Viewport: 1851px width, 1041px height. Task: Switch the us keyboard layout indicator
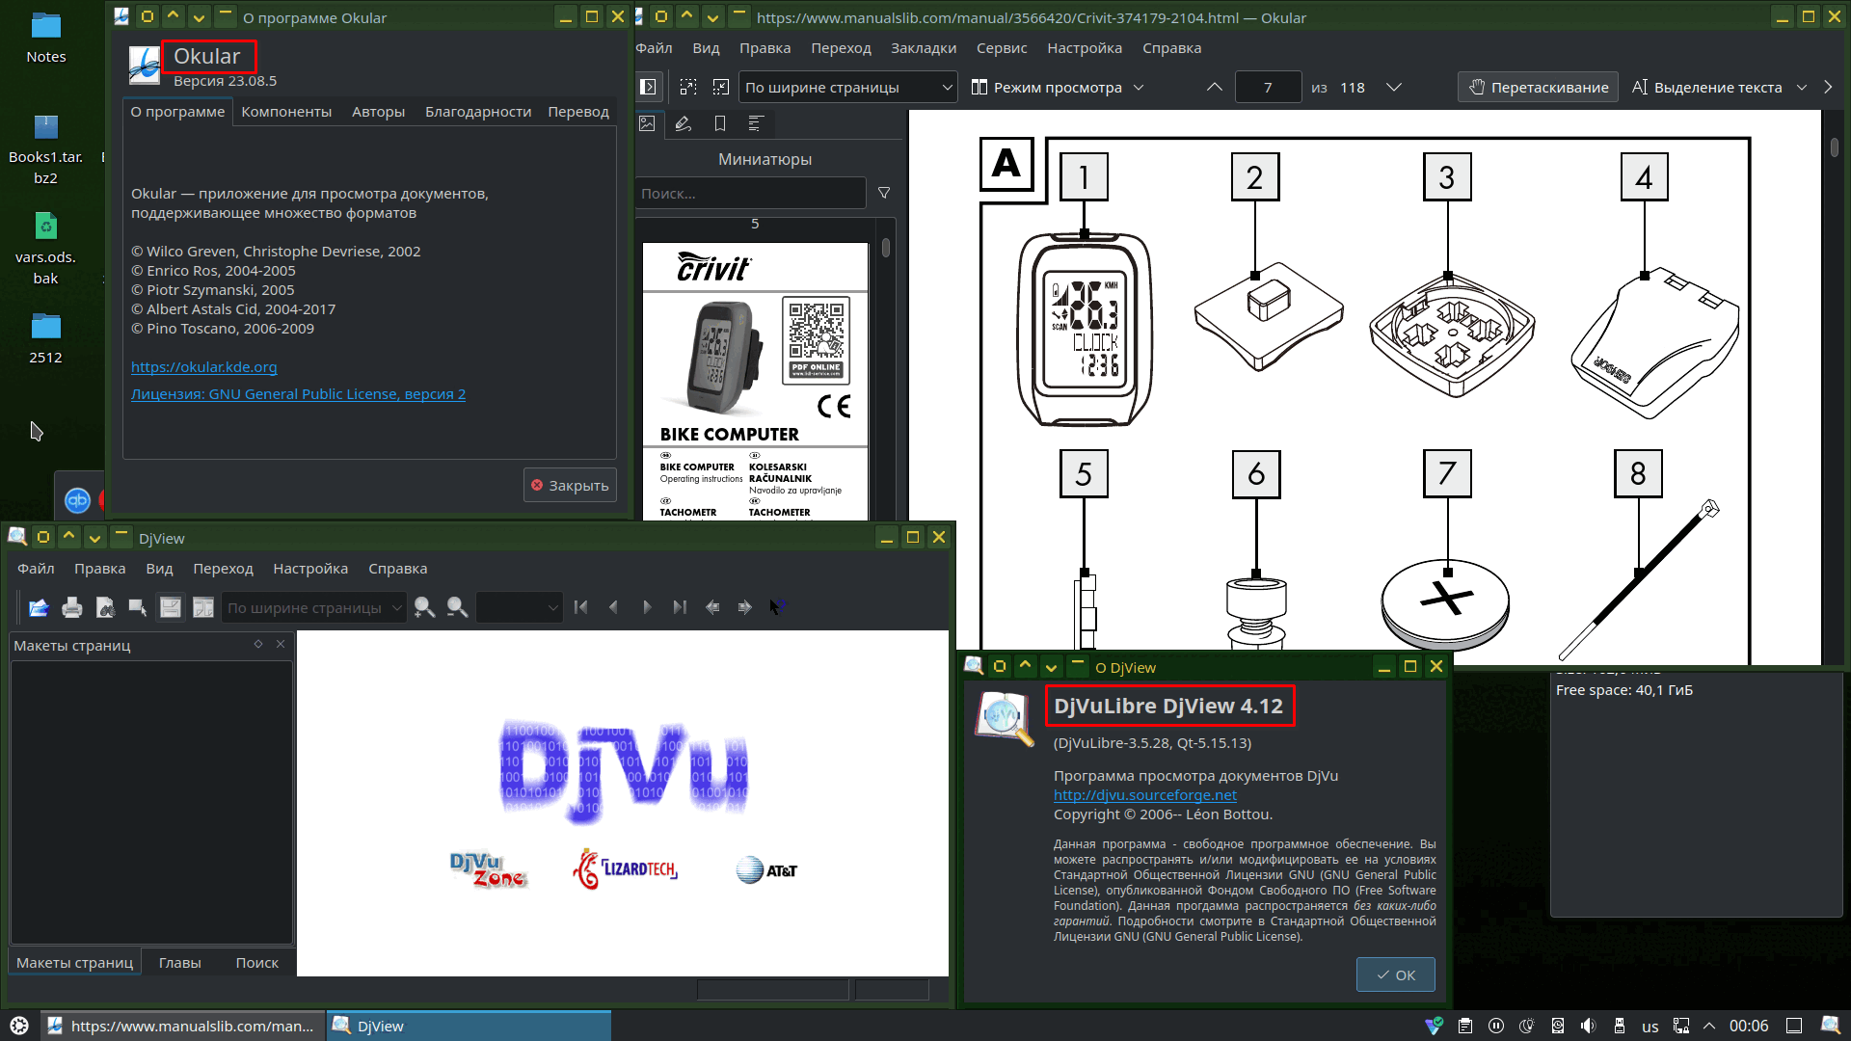point(1650,1026)
